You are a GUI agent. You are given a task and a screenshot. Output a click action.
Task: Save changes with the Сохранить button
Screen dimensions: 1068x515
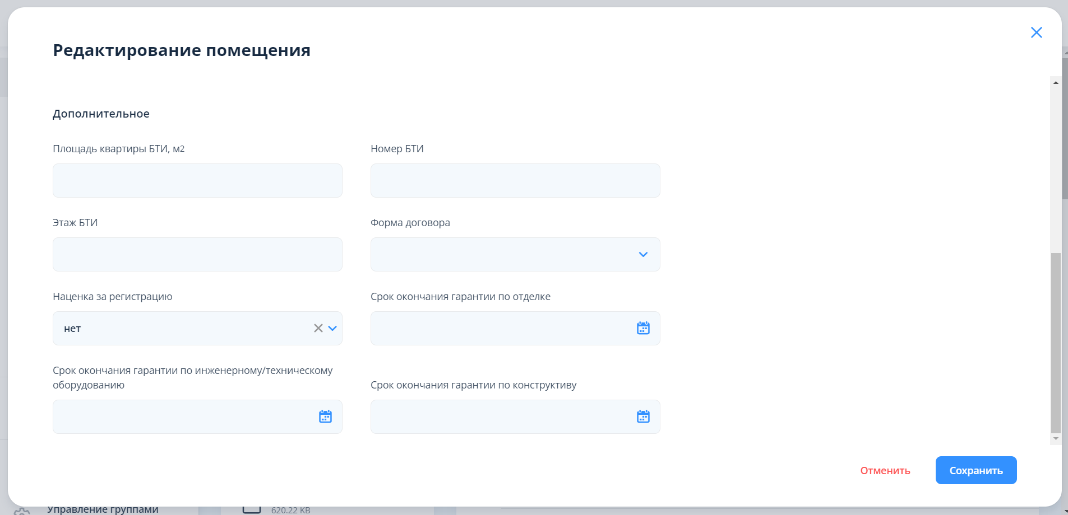(975, 470)
